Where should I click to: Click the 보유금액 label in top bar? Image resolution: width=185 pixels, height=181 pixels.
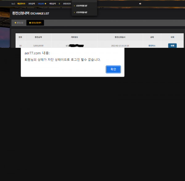(32, 4)
